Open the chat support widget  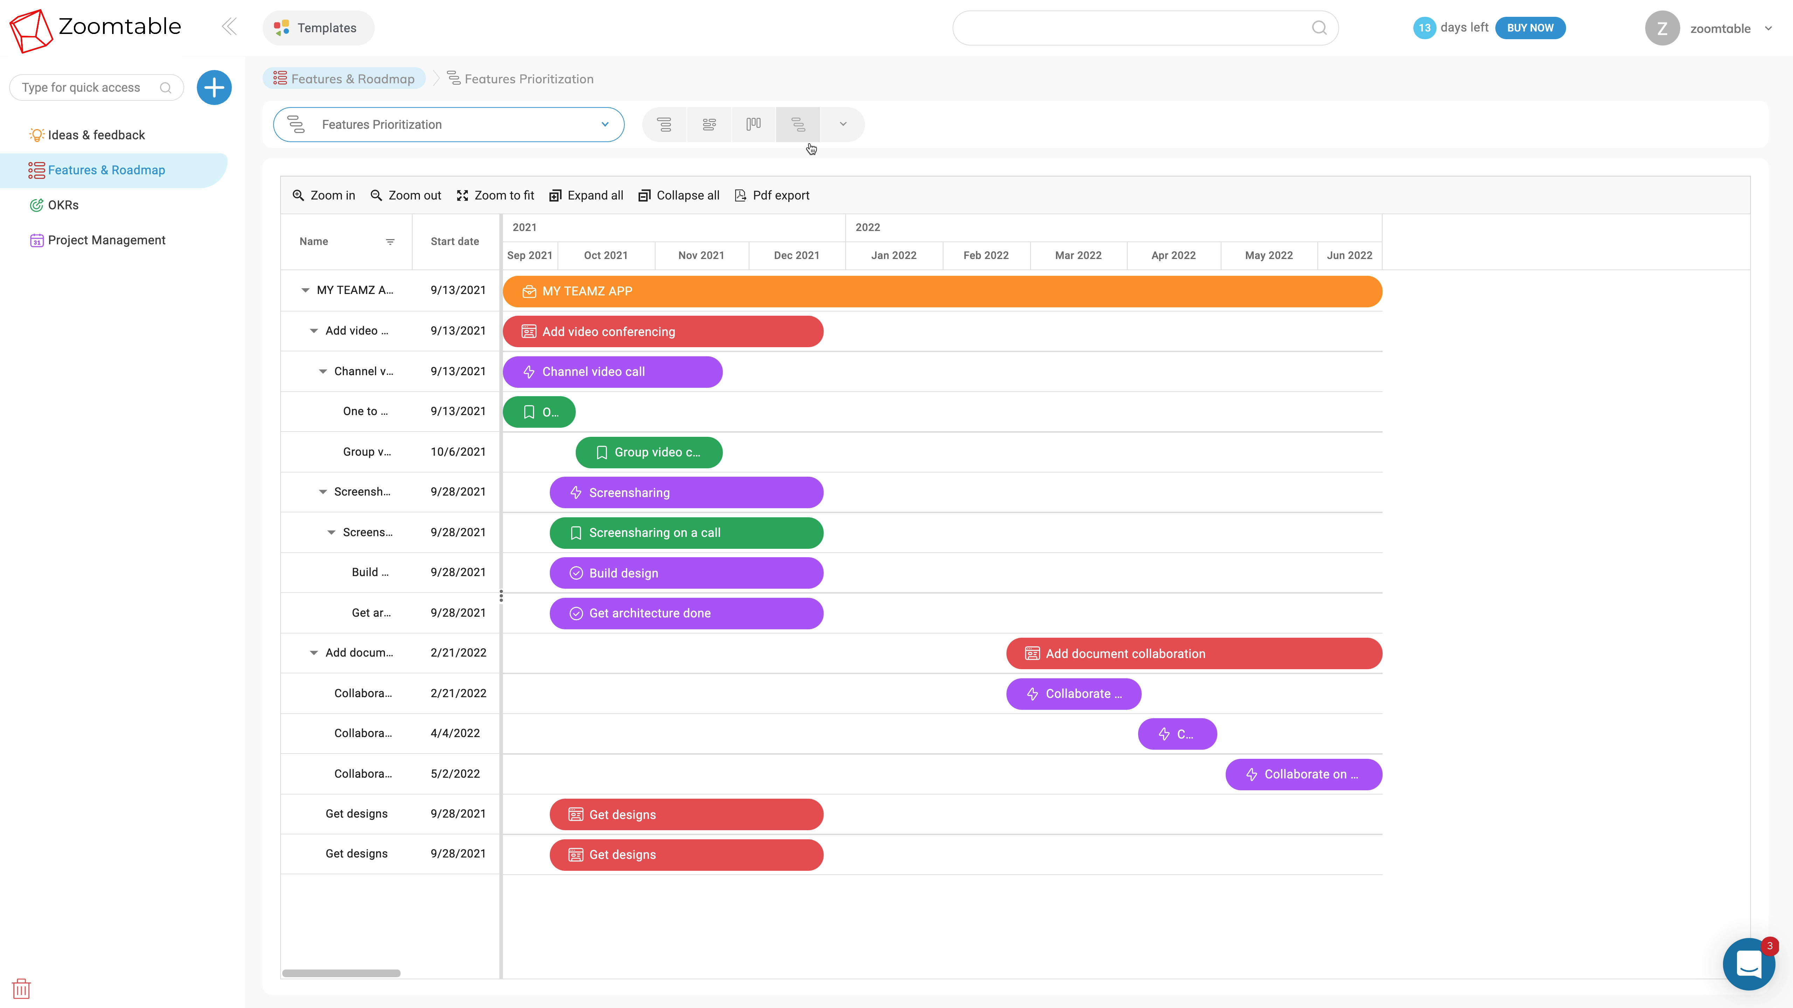point(1748,964)
